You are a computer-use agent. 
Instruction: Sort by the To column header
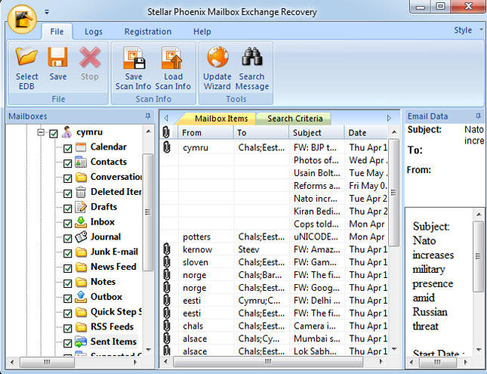coord(261,133)
